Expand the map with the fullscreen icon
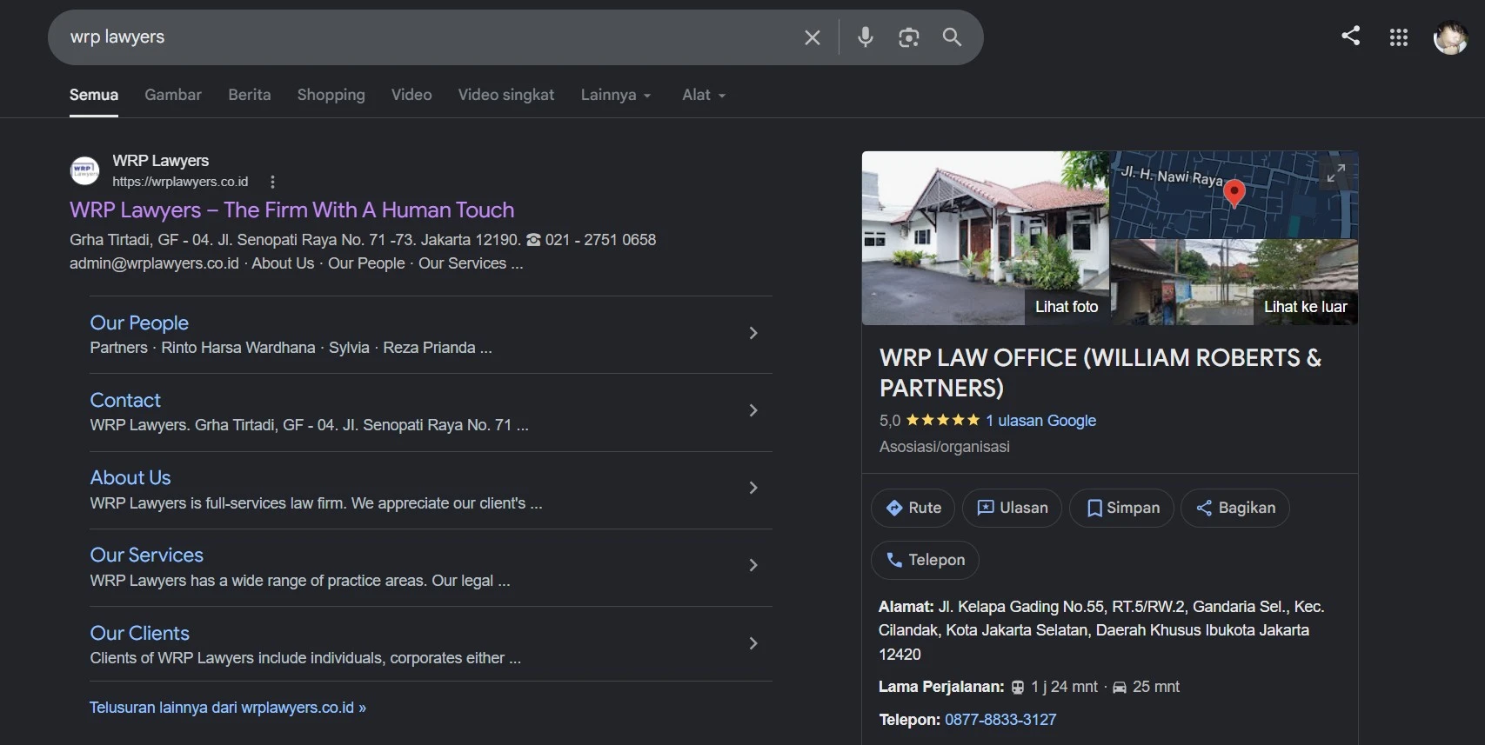 point(1335,173)
